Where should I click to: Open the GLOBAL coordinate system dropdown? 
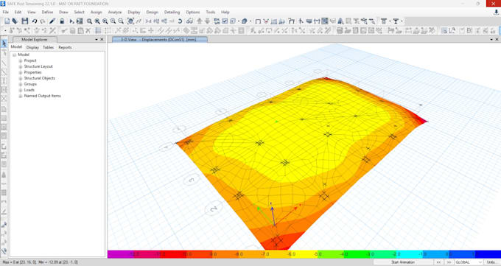(x=469, y=262)
